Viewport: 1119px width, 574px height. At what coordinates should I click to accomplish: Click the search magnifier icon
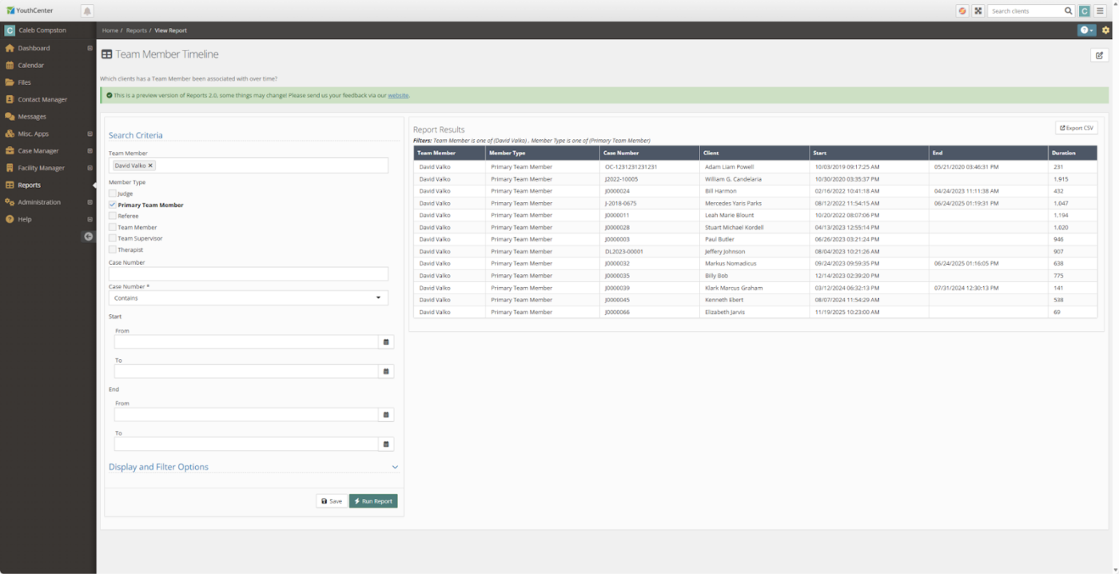click(1069, 11)
